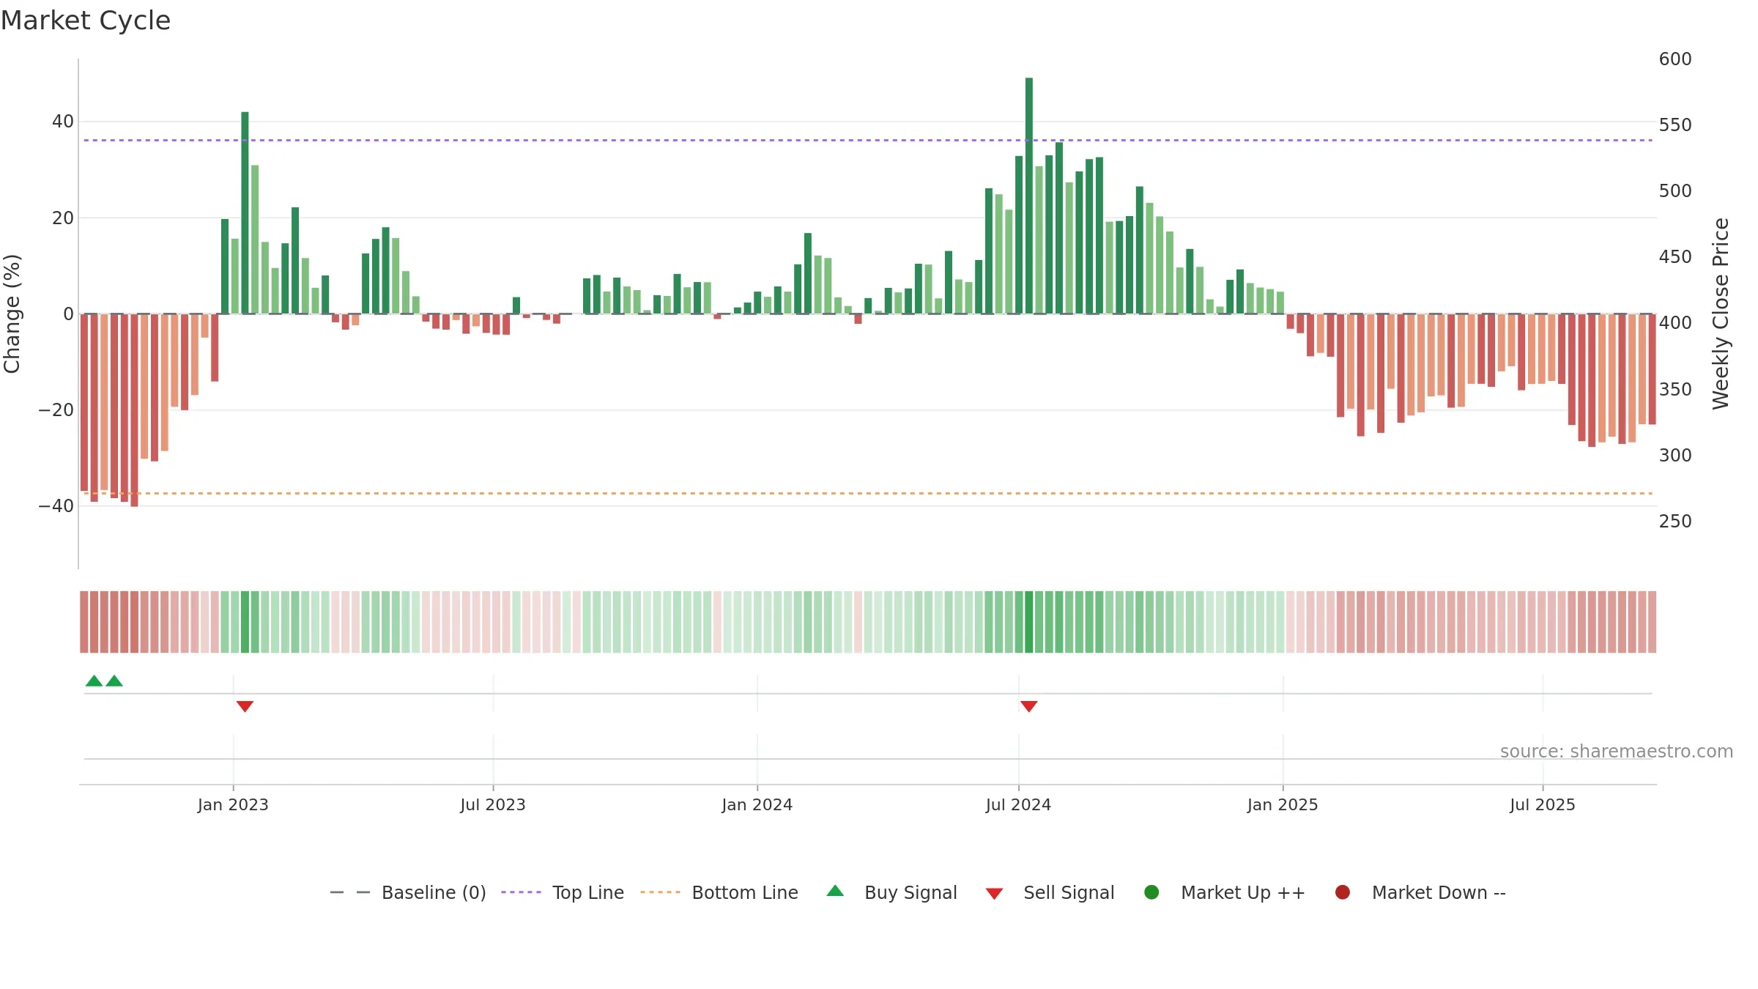This screenshot has width=1758, height=989.
Task: Click the Jul 2024 x-axis label
Action: click(1018, 804)
